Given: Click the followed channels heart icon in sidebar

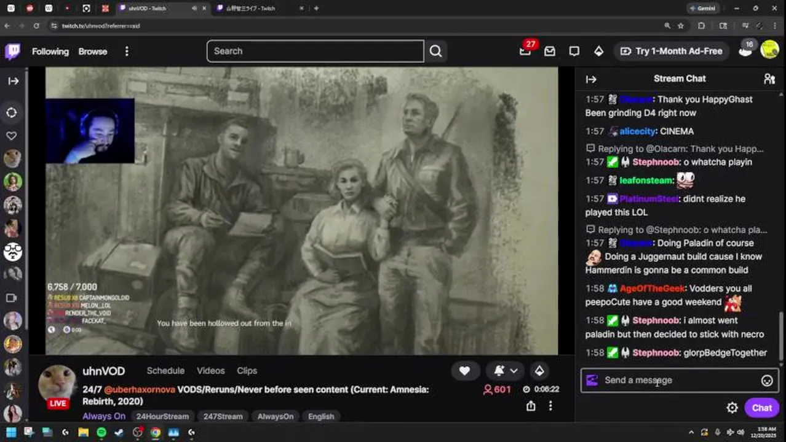Looking at the screenshot, I should tap(12, 136).
